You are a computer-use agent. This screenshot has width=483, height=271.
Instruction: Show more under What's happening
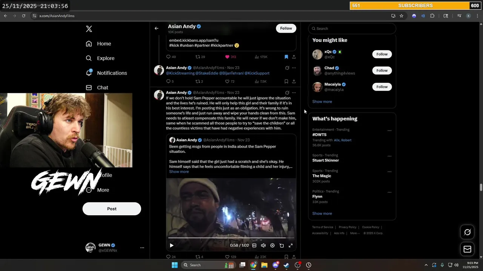point(322,213)
